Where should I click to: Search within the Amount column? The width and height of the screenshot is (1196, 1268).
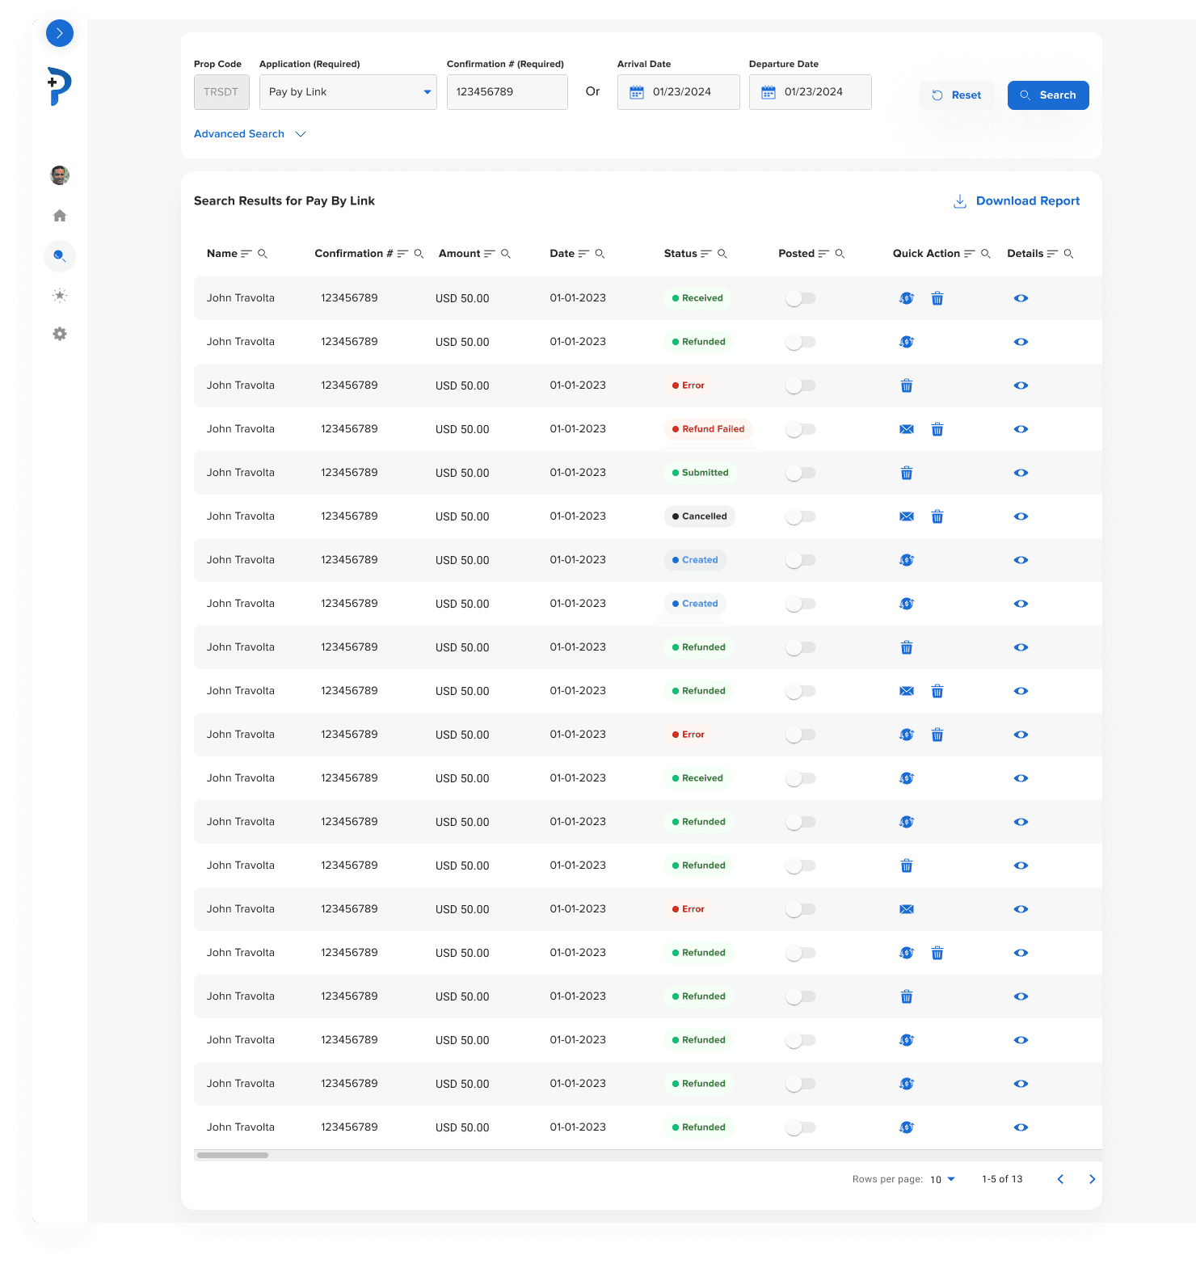coord(506,254)
